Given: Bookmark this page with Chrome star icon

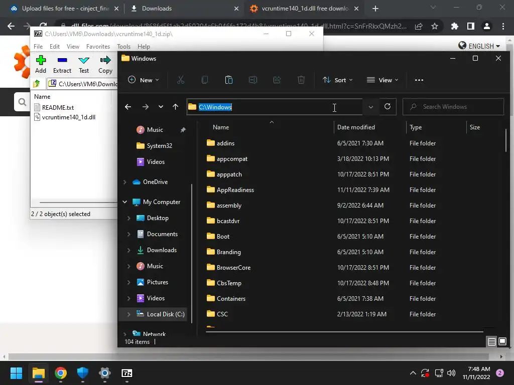Looking at the screenshot, I should click(435, 26).
